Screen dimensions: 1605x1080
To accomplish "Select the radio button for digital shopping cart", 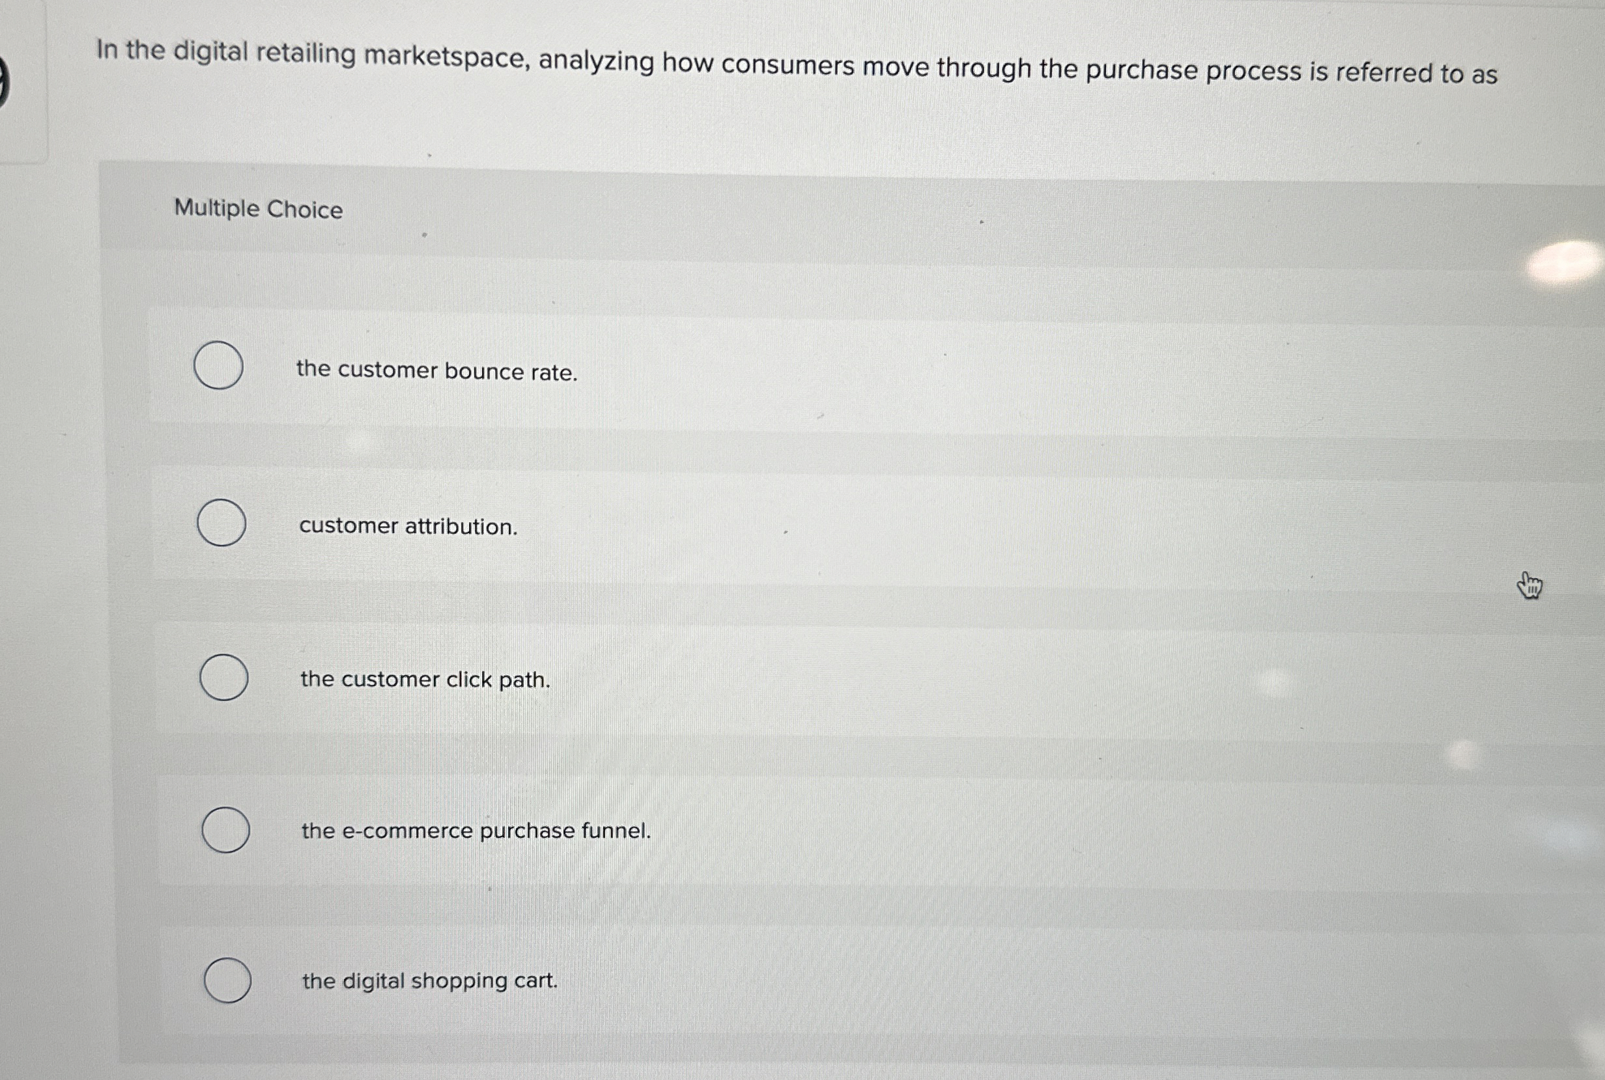I will pyautogui.click(x=227, y=980).
